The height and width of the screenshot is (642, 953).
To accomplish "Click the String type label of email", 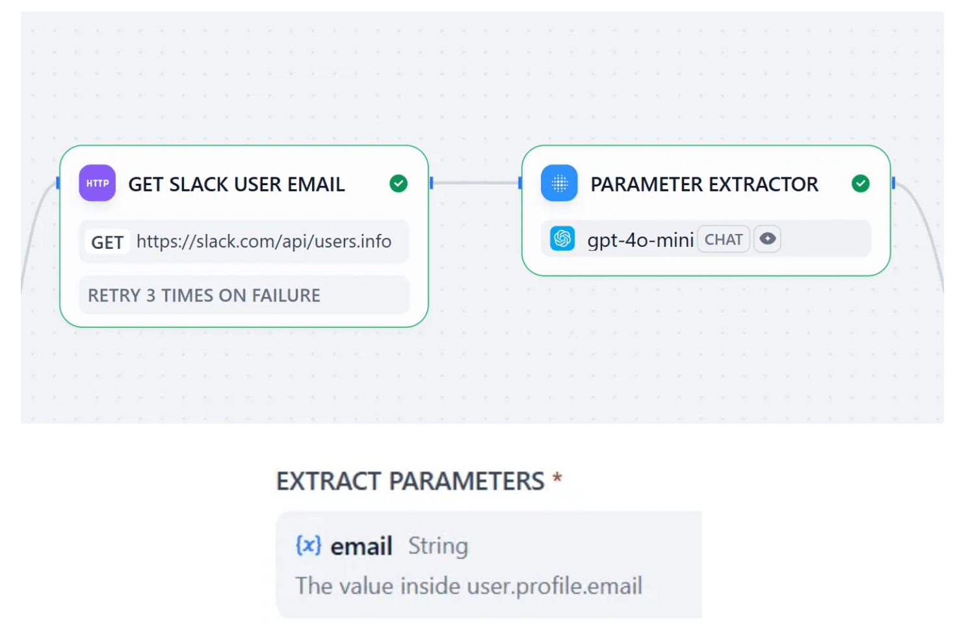I will pos(438,546).
